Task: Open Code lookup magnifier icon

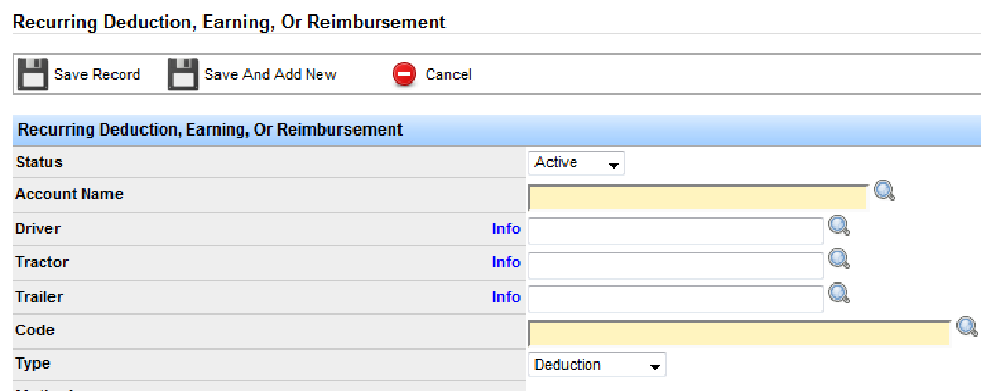Action: coord(967,326)
